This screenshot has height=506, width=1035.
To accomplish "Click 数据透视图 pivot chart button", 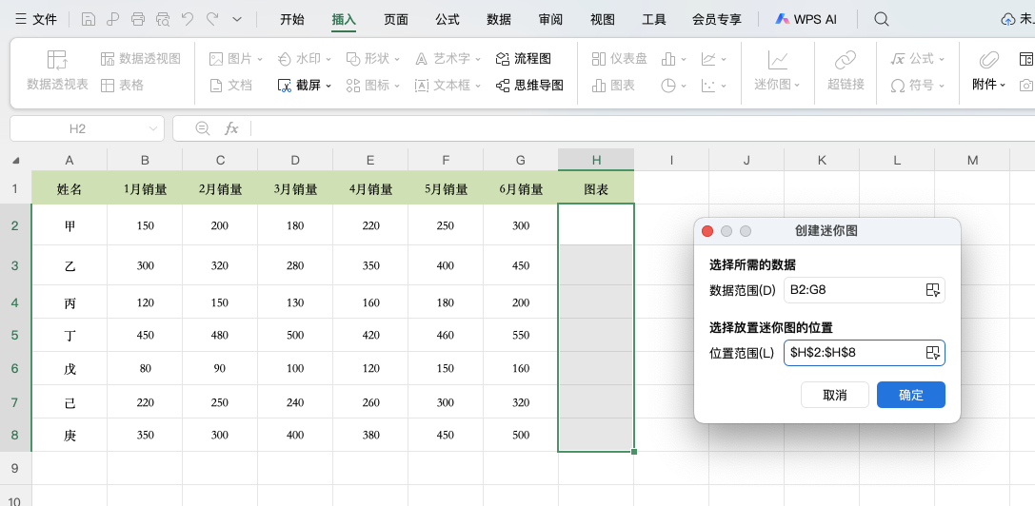I will [x=141, y=59].
